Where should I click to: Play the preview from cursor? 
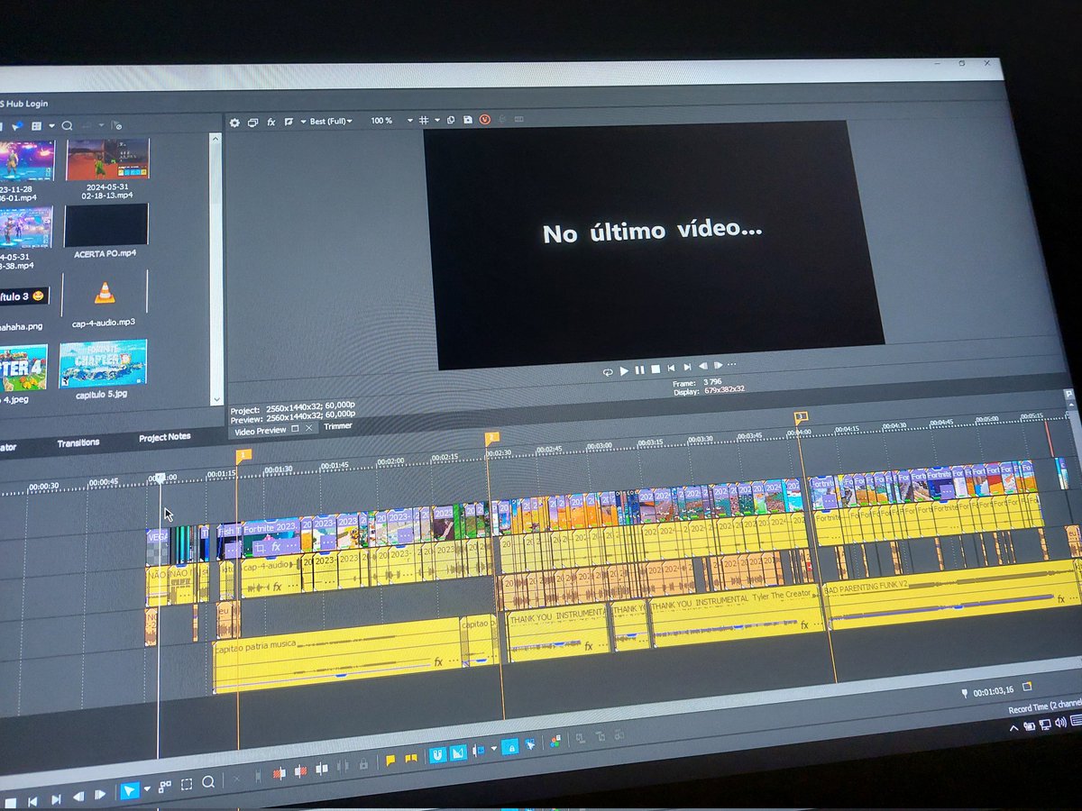624,370
